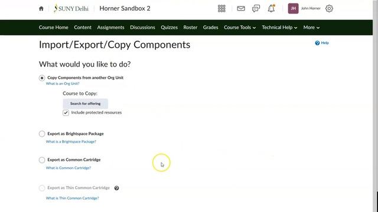This screenshot has width=378, height=212.
Task: Click the 'Course to Copy:' label
Action: point(80,94)
